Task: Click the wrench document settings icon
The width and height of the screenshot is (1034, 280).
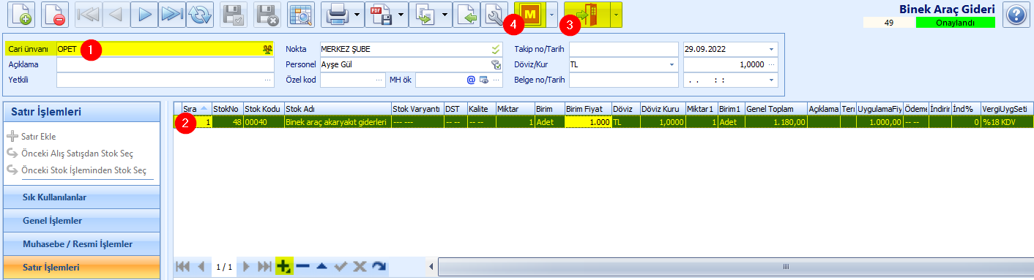Action: pyautogui.click(x=495, y=14)
